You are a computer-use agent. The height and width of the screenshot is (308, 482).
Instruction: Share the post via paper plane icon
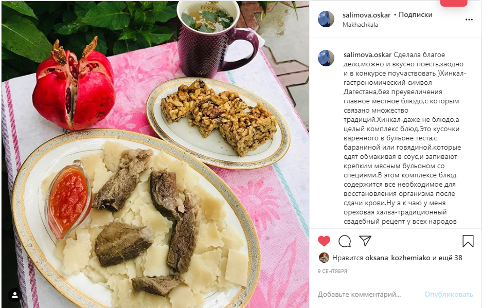point(365,241)
